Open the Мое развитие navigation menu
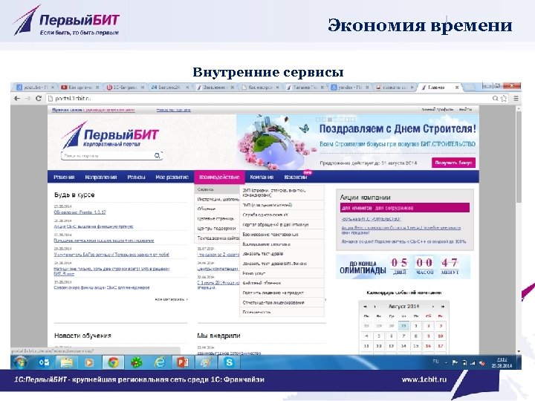 [x=172, y=177]
